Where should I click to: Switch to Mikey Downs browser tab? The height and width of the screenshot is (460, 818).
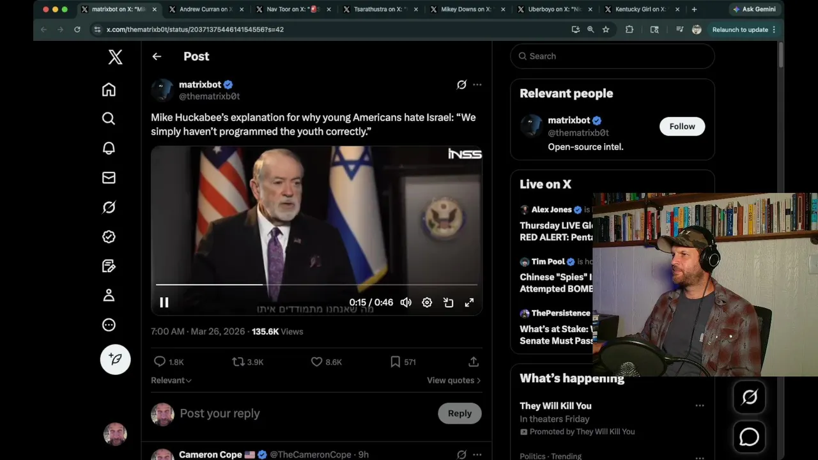pyautogui.click(x=467, y=10)
